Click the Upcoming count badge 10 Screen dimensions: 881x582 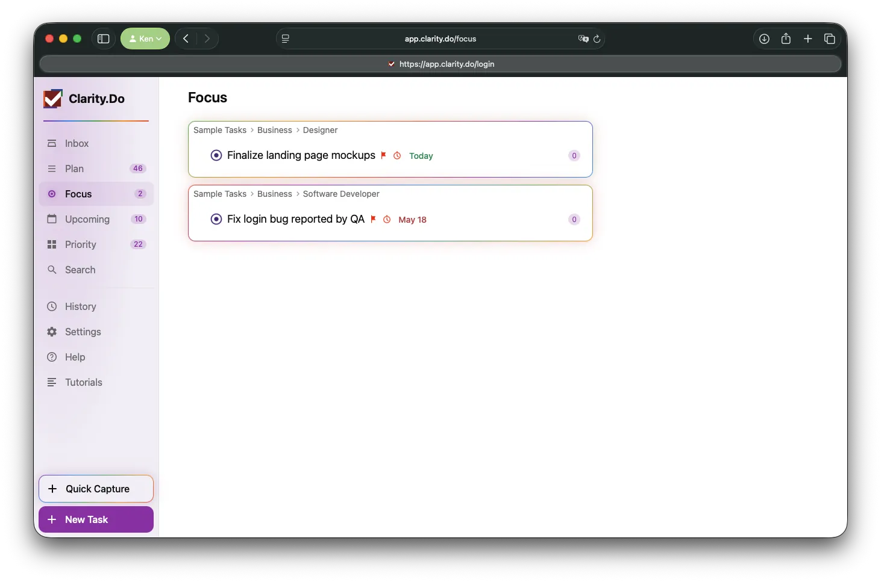tap(139, 219)
